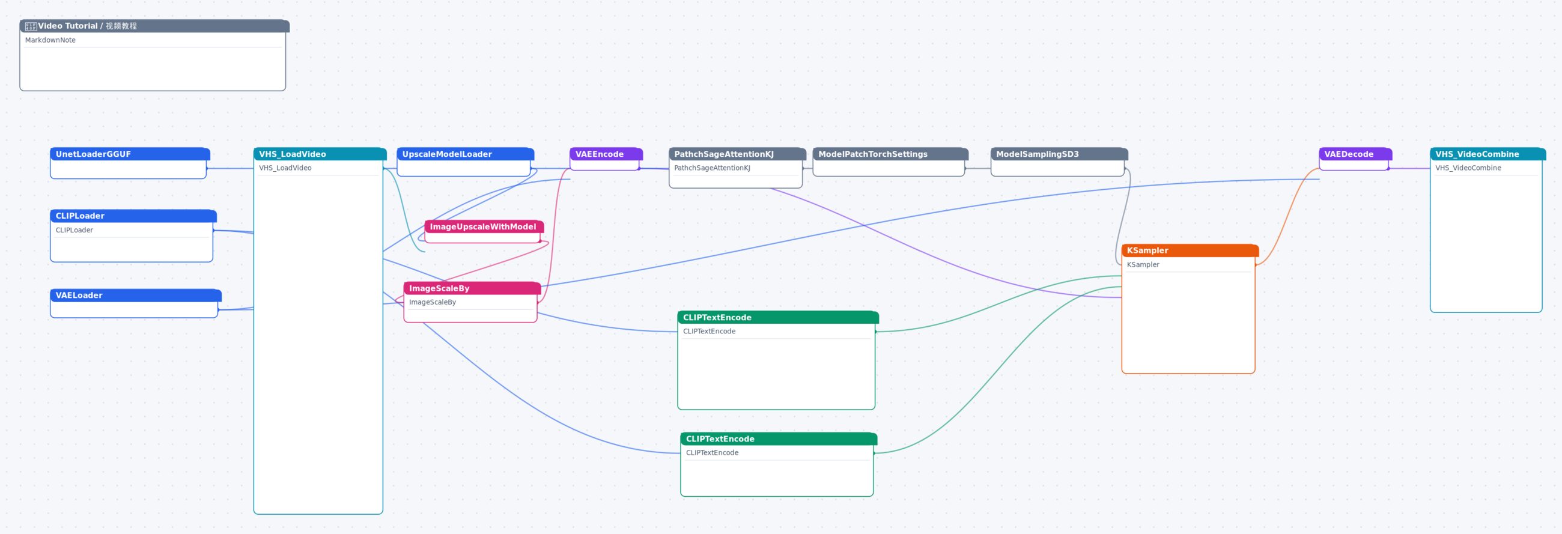This screenshot has width=1562, height=534.
Task: Click the CLIPLoader label inside the node body
Action: coord(74,230)
